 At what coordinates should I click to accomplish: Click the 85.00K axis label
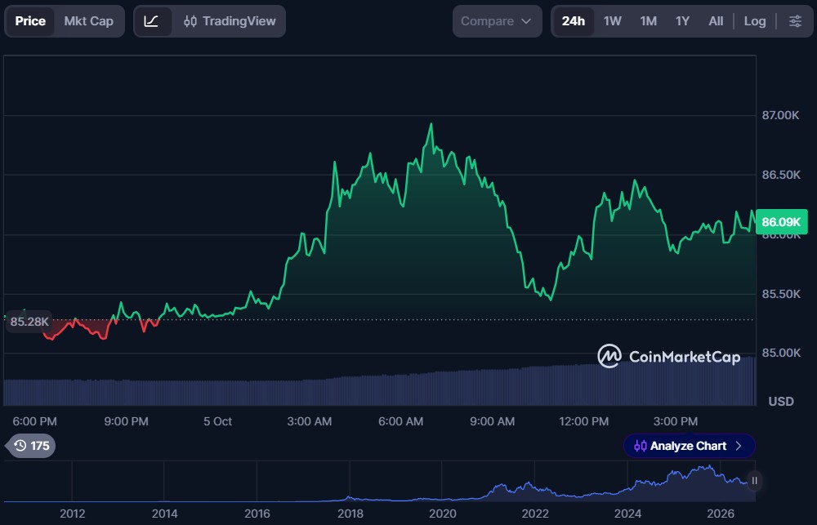780,353
